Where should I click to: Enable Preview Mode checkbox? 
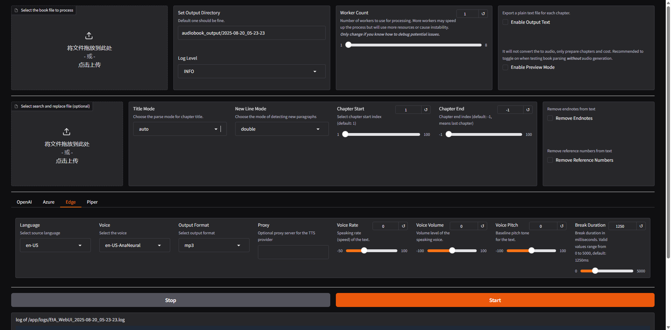(505, 67)
